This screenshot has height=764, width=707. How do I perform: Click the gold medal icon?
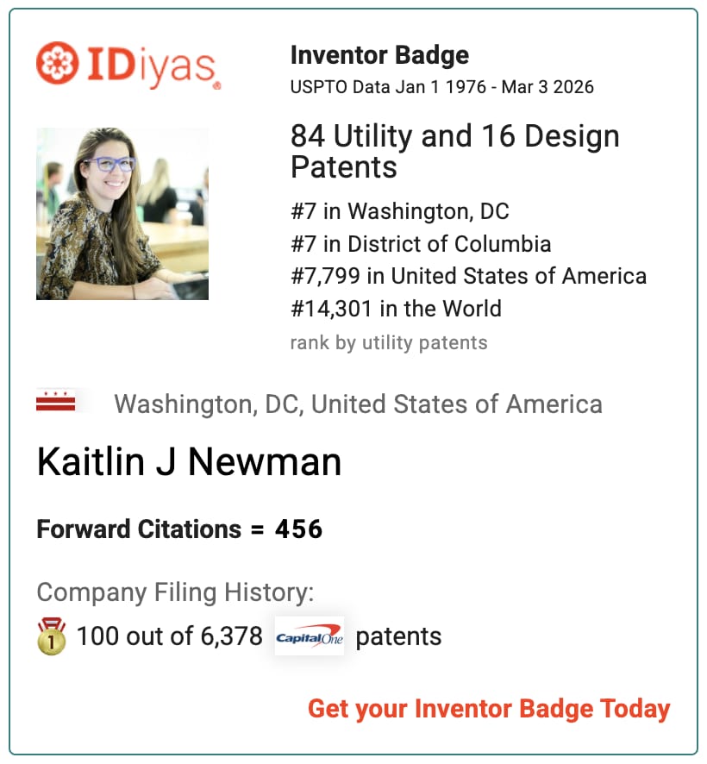pos(52,636)
